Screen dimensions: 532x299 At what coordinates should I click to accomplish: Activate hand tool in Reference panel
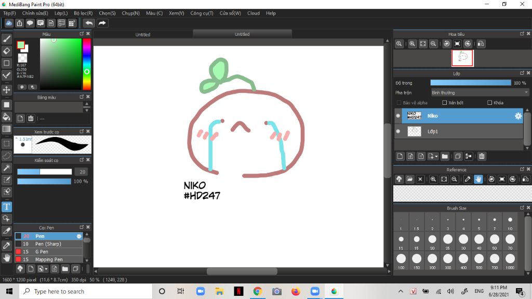tap(478, 179)
